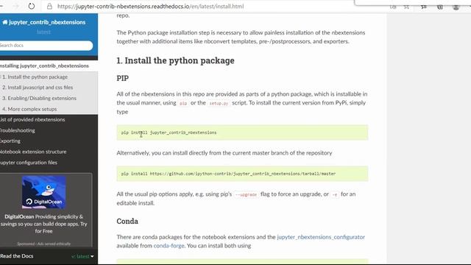Follow the jupyter_nbextensions_configurator link

321,237
